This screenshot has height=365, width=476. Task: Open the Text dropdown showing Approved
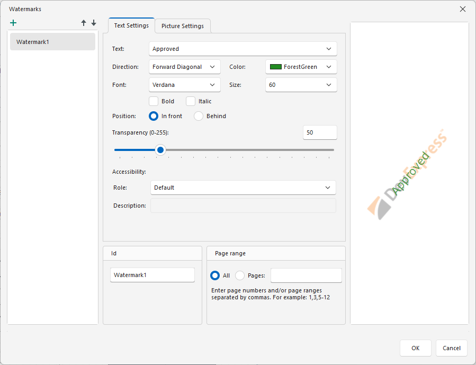click(x=243, y=49)
